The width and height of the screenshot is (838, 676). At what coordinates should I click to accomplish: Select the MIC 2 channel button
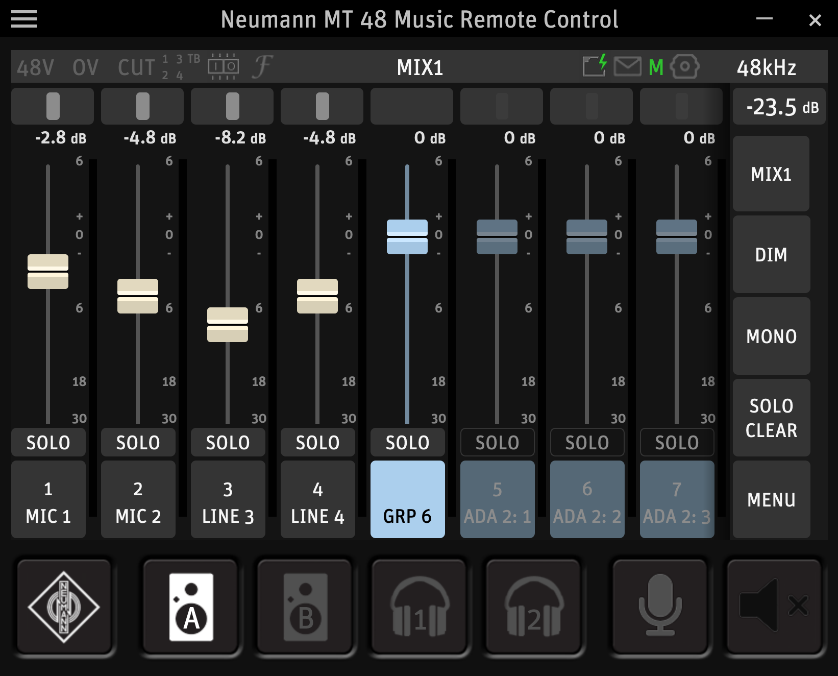click(138, 499)
